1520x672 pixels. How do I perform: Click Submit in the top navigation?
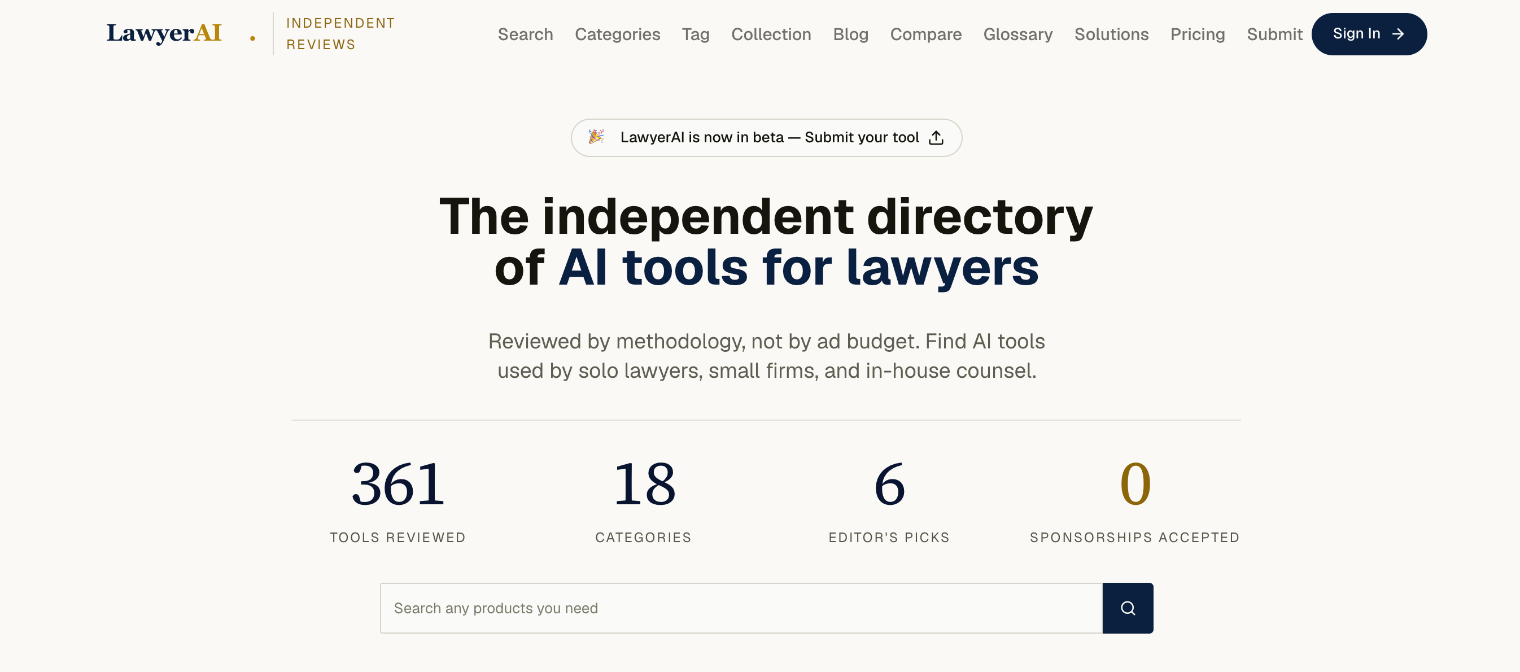(1274, 34)
